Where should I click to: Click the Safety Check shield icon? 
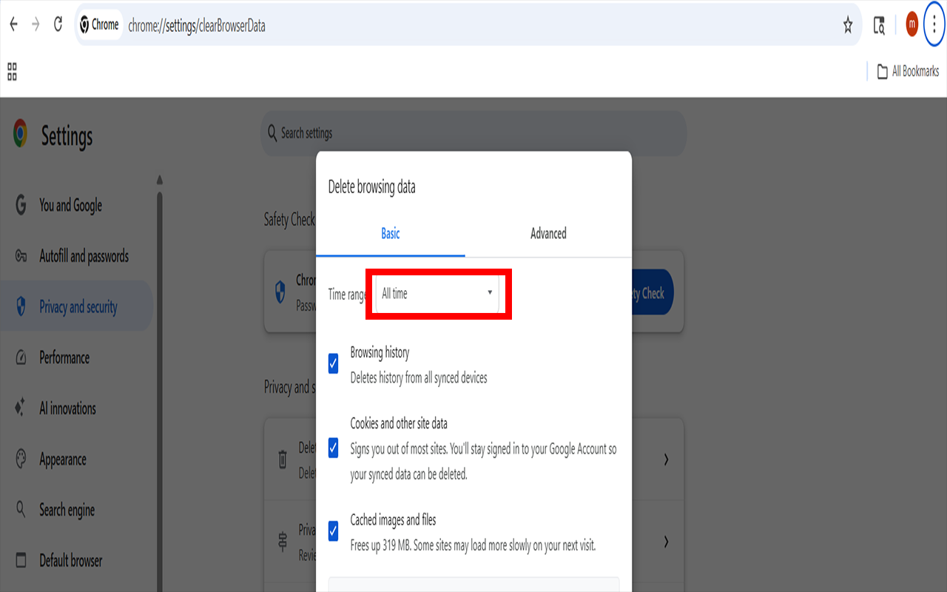click(280, 292)
